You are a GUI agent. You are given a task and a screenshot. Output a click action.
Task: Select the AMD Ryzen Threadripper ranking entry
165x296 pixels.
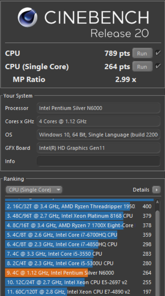(79, 206)
